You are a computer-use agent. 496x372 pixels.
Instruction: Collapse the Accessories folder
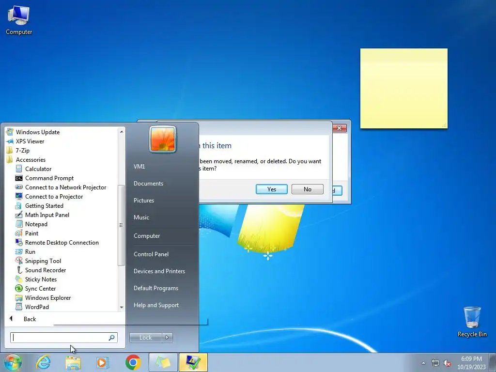coord(31,159)
